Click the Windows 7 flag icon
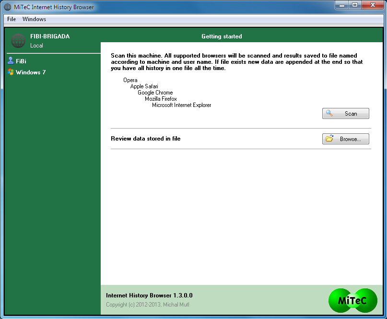The width and height of the screenshot is (387, 319). tap(11, 72)
